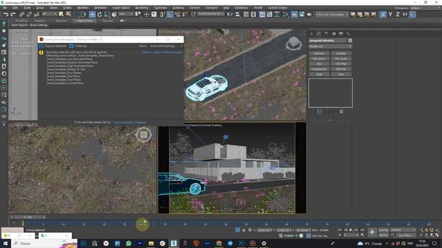Toggle Y axis constraint
442x248 pixels.
(390, 14)
